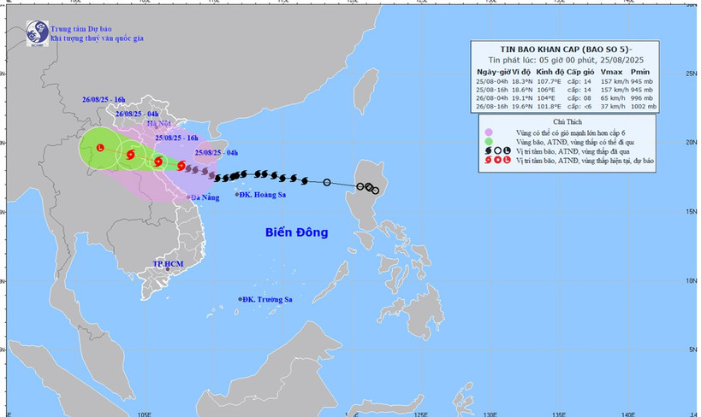
Task: Click the red L low-pressure forecast marker
Action: pyautogui.click(x=101, y=147)
